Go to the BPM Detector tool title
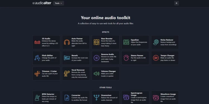 click(x=48, y=94)
